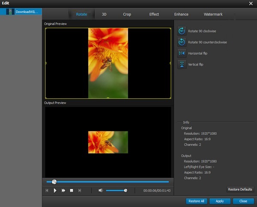Click the Original Preview label
The height and width of the screenshot is (207, 257).
click(x=55, y=24)
